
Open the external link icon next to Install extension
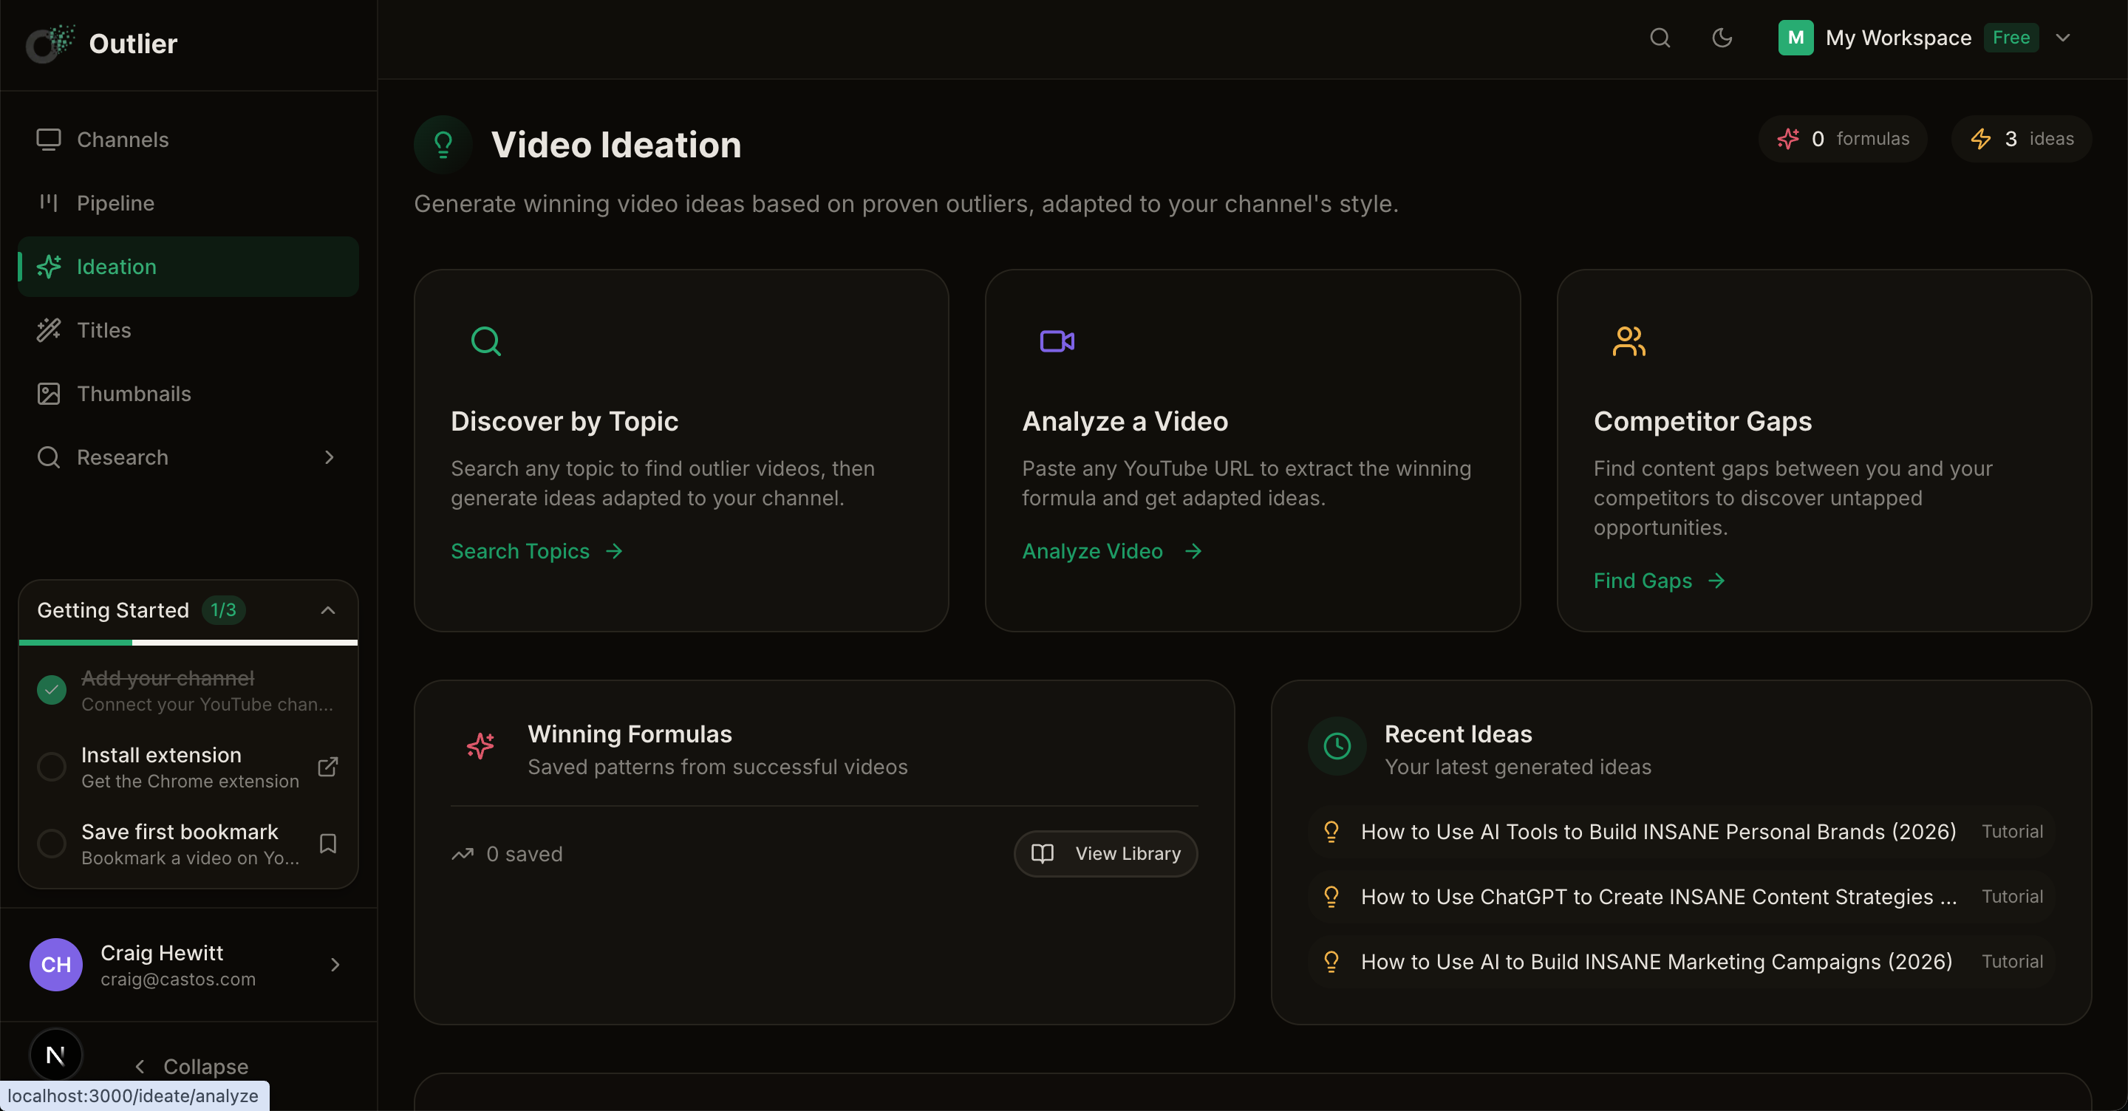click(x=327, y=766)
